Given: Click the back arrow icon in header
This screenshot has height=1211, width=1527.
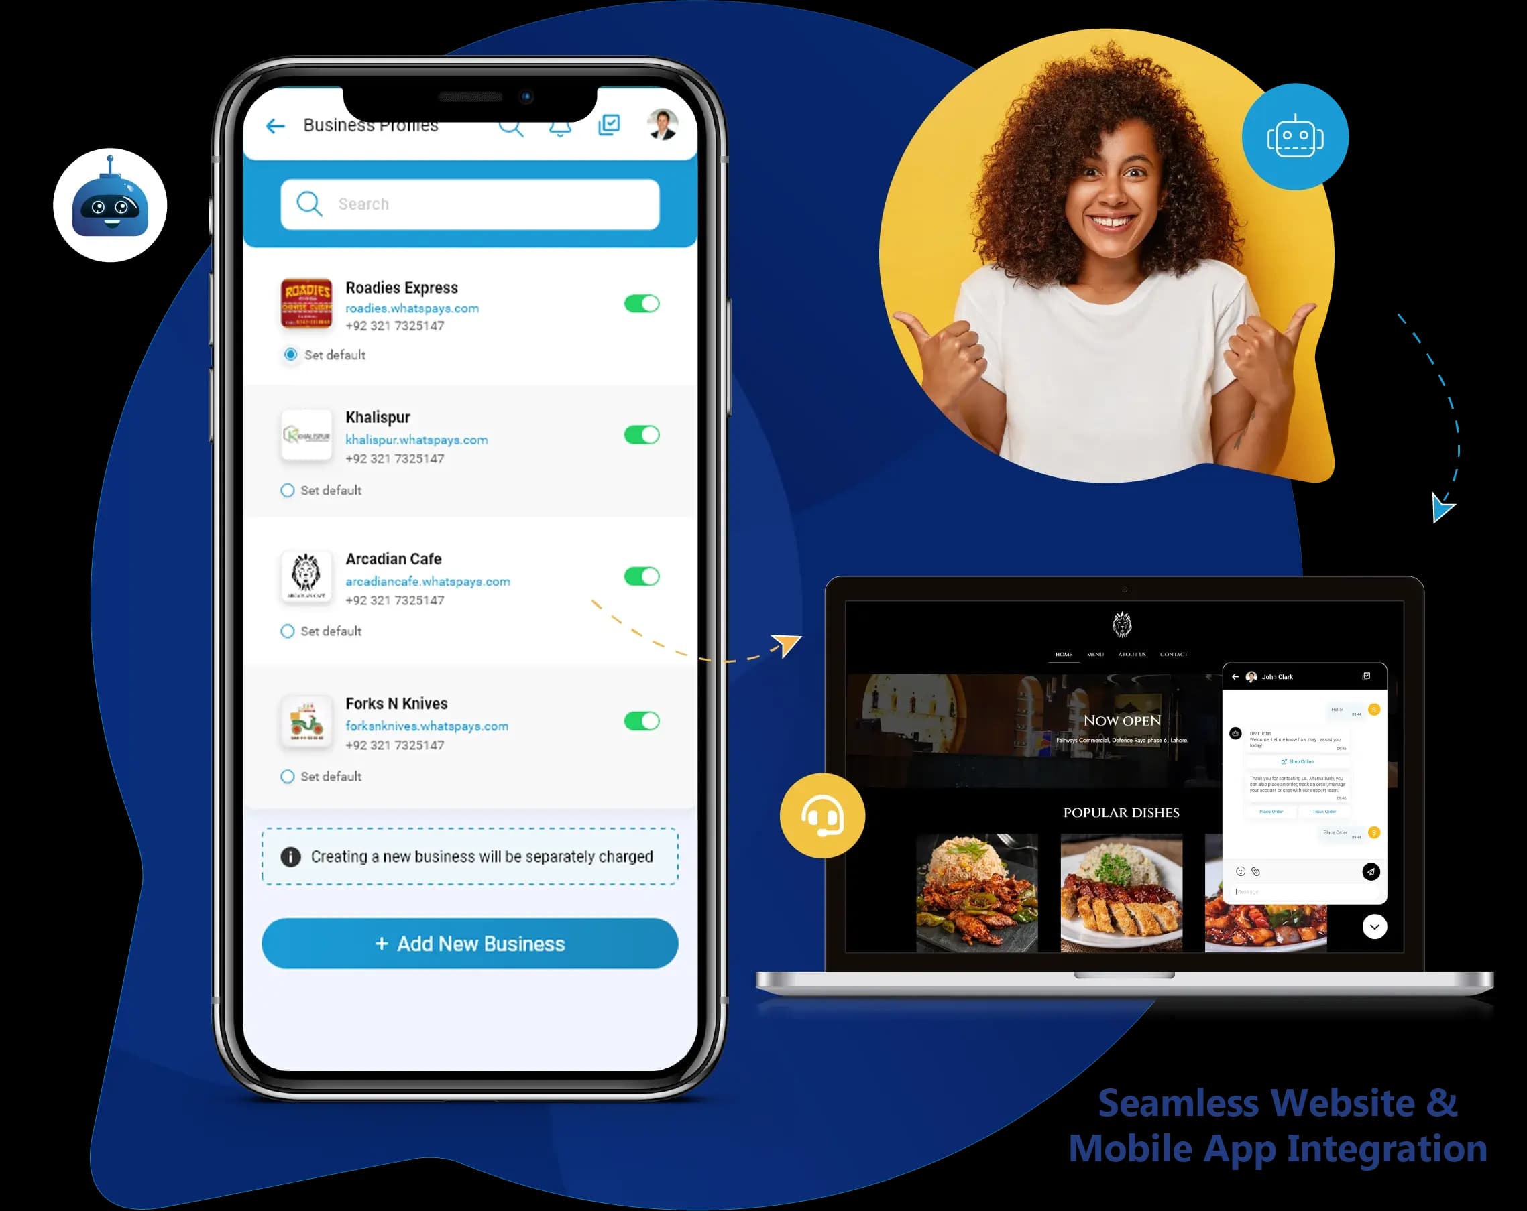Looking at the screenshot, I should pos(278,124).
